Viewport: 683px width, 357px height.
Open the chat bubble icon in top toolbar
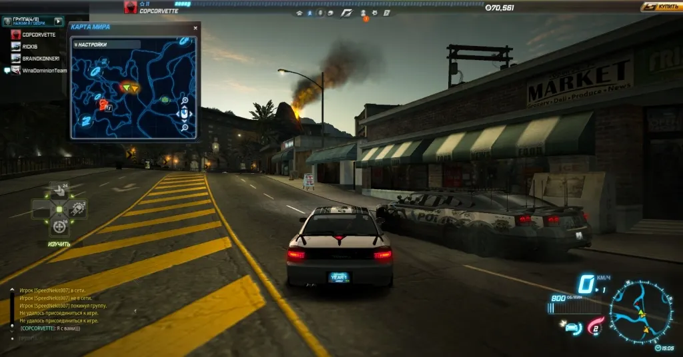click(x=331, y=13)
